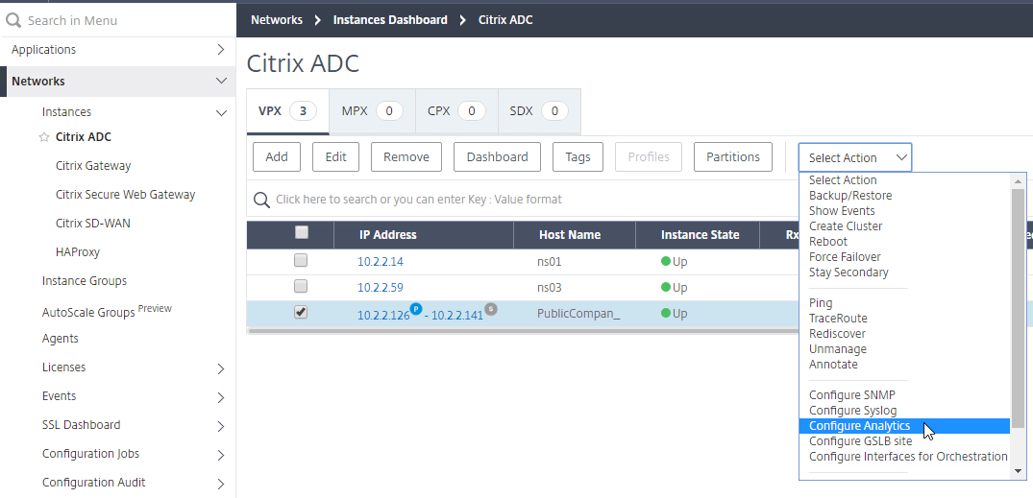
Task: Click the Partitions button
Action: (x=733, y=157)
